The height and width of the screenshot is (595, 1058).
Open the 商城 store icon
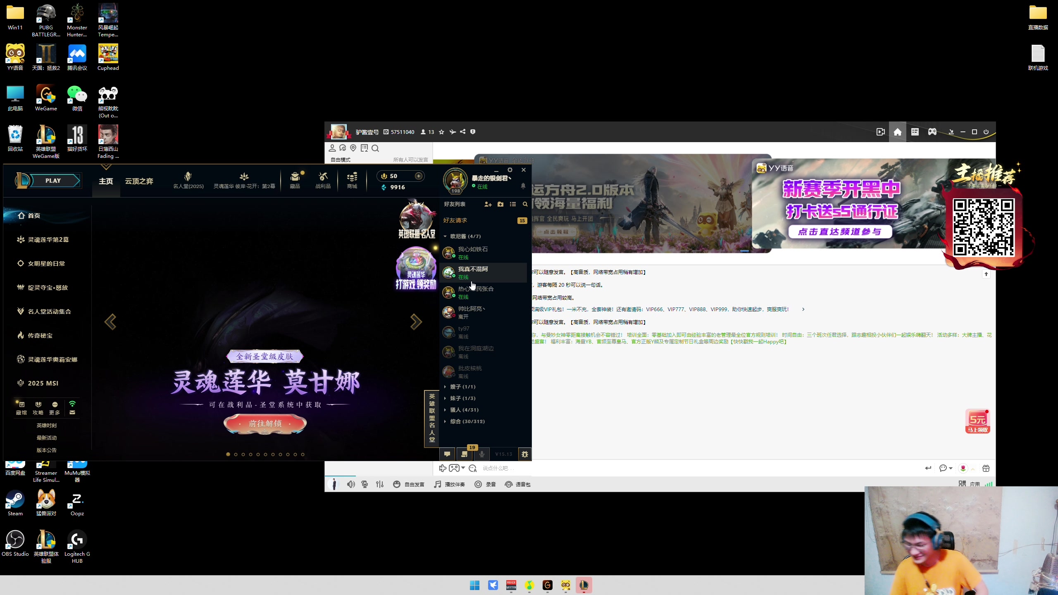(x=352, y=181)
